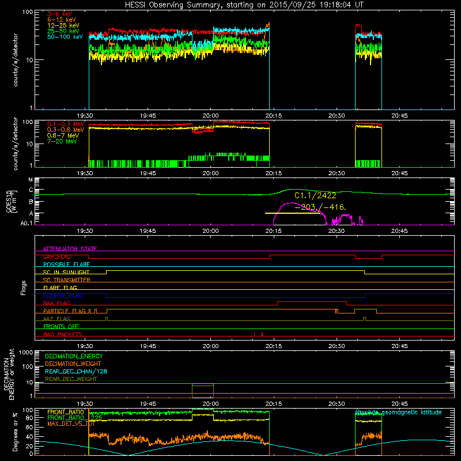
Task: Click the PARTICLE_FLAG label
Action: [65, 311]
